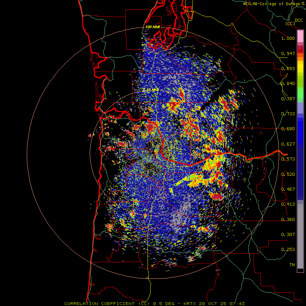Pick the pink swatch atop the color bar
The image size is (306, 306).
[x=300, y=36]
